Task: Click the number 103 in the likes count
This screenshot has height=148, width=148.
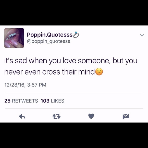Action: [x=45, y=101]
